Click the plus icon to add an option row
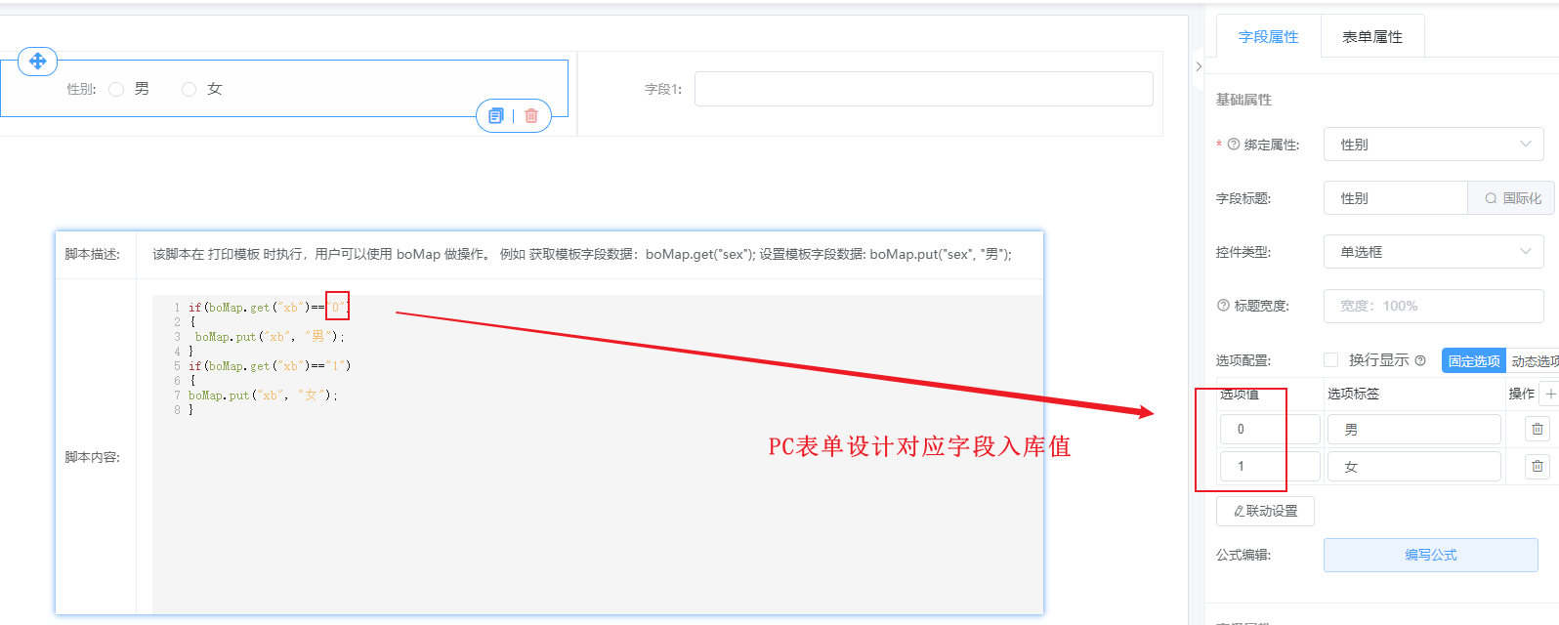The image size is (1559, 625). [1550, 394]
